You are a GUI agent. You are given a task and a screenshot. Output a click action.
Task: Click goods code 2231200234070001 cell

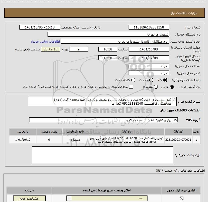(x=178, y=140)
